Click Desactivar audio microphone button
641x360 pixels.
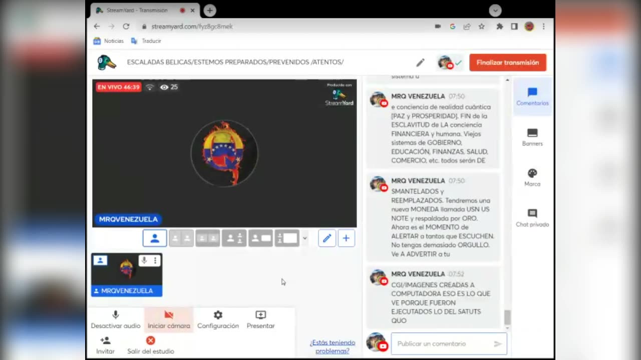tap(116, 319)
